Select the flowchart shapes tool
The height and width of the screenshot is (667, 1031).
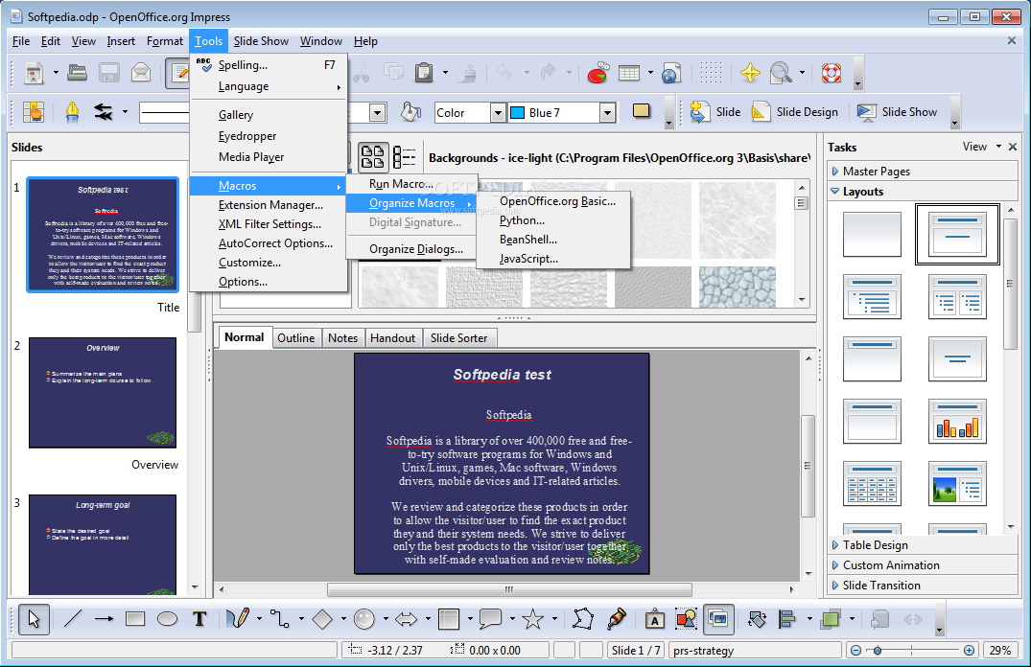coord(449,619)
